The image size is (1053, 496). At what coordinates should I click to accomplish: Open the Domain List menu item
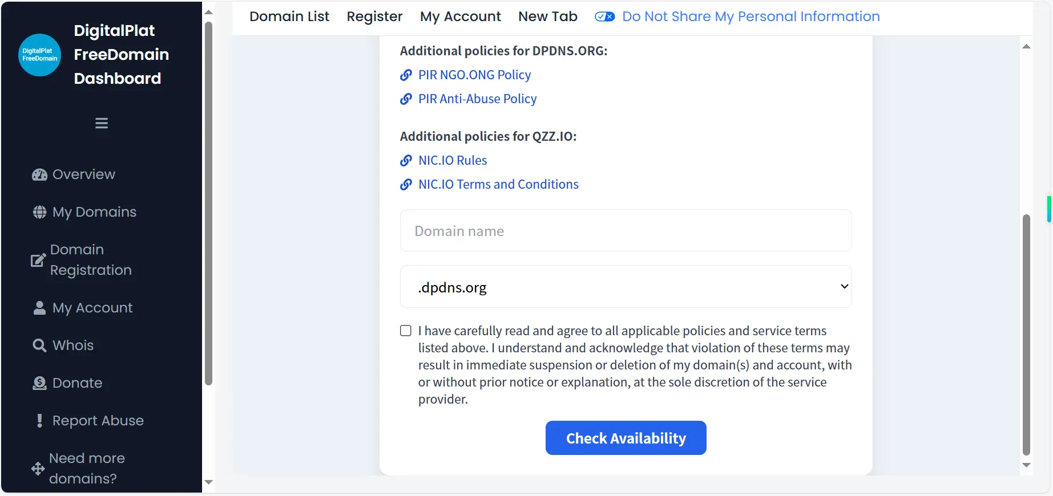pos(289,17)
